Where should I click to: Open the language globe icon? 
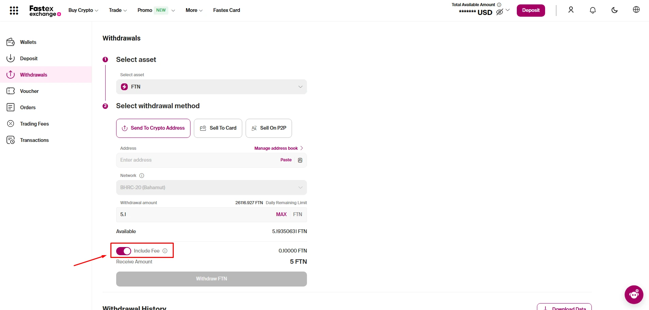(636, 10)
